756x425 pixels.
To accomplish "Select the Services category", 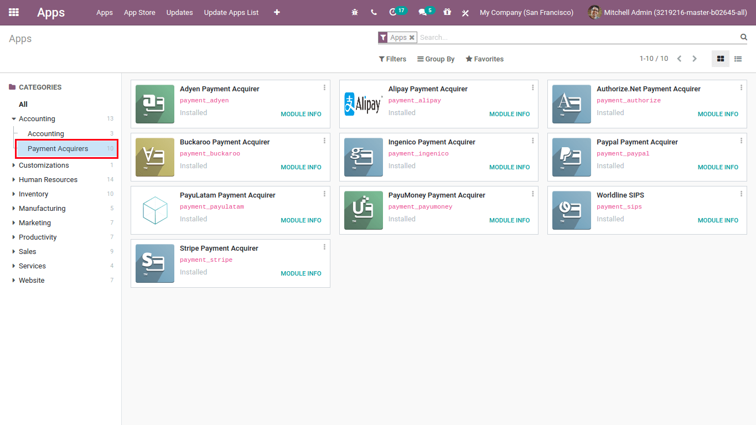I will click(x=32, y=266).
